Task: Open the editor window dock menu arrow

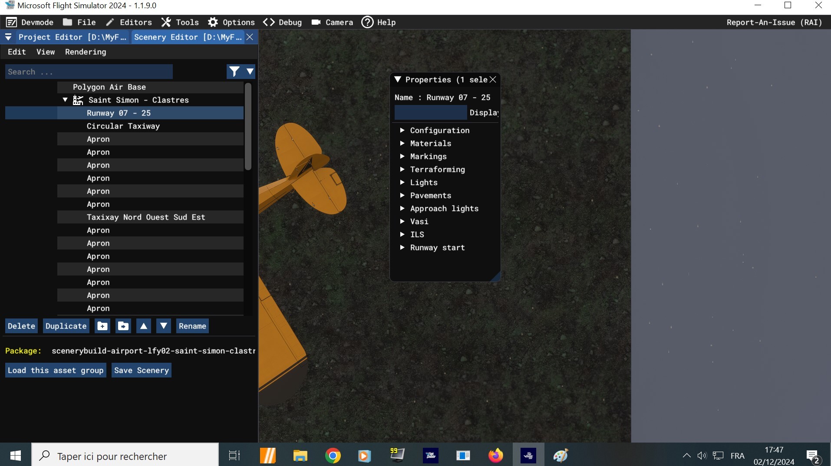Action: point(8,37)
